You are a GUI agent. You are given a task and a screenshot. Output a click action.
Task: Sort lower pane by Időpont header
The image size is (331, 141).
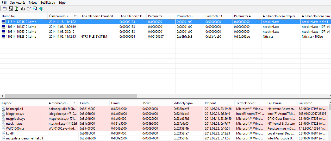(219, 103)
